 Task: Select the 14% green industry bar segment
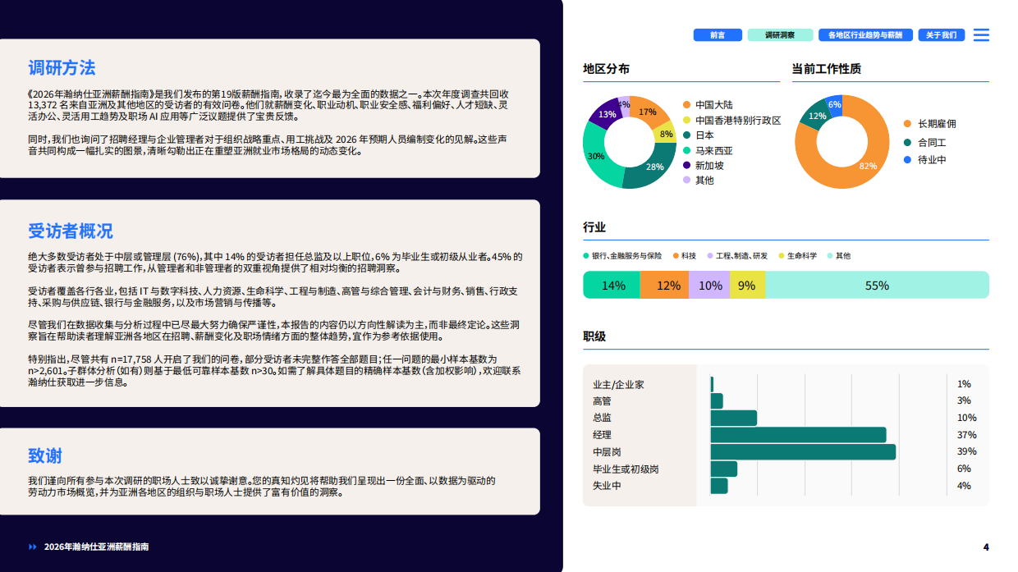point(612,286)
